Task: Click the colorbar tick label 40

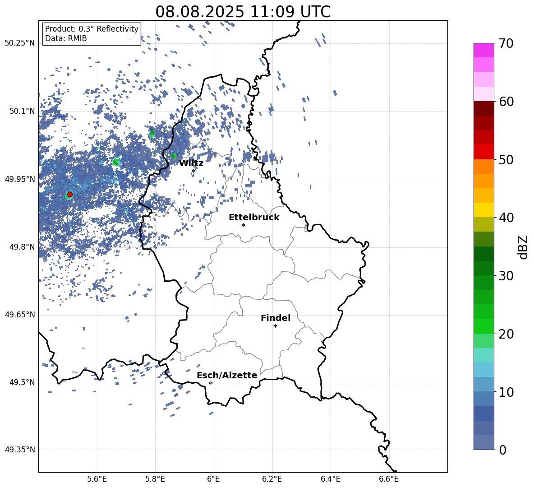Action: pos(506,218)
